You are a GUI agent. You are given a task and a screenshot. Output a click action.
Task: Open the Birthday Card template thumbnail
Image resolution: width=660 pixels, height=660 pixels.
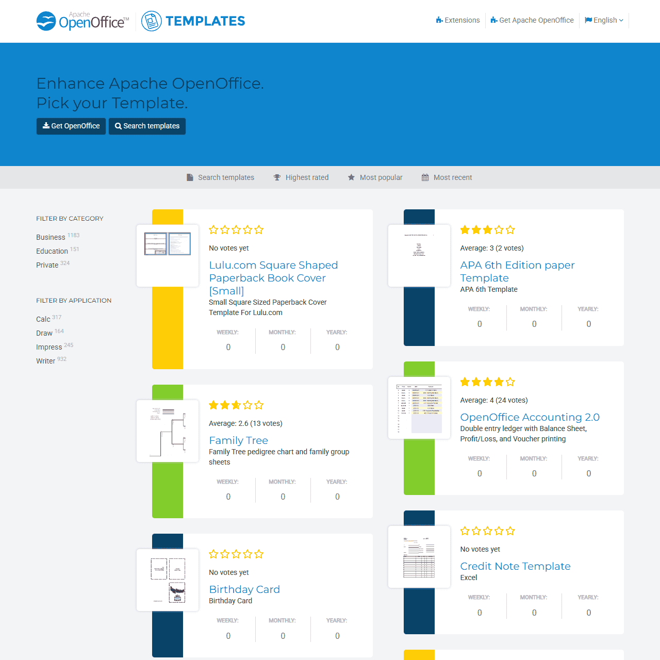(x=168, y=580)
